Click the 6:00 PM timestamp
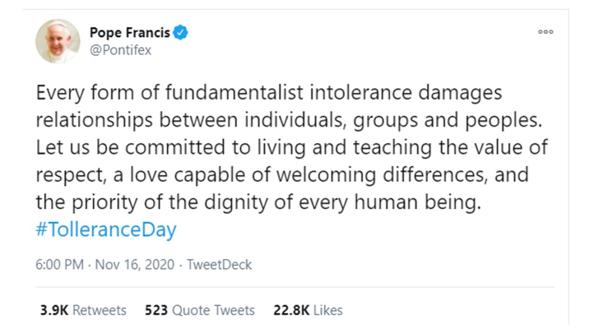Image resolution: width=594 pixels, height=334 pixels. 60,264
